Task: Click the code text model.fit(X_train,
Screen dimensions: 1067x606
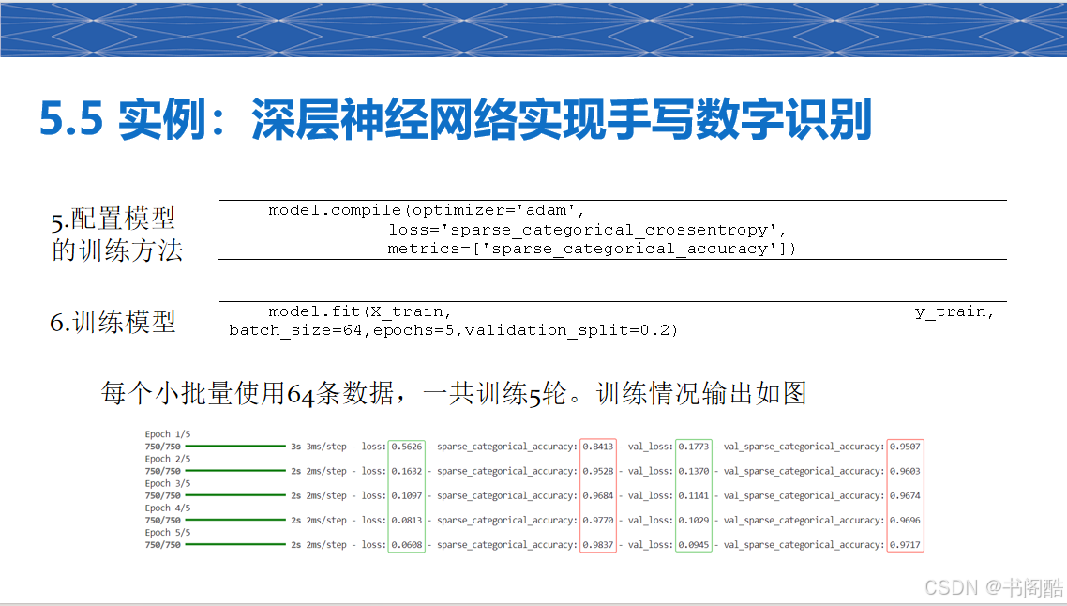Action: 360,311
